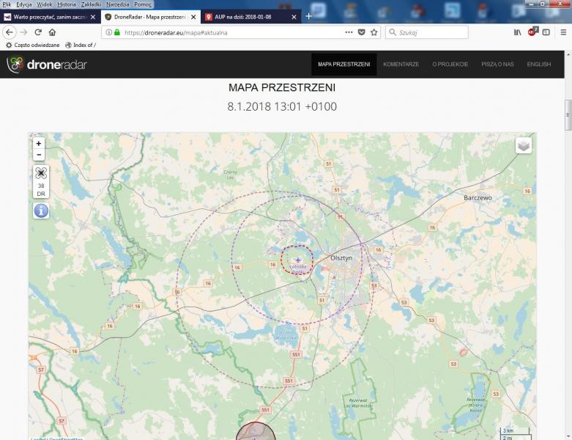
Task: Click the airport marker near Olsztyn
Action: point(298,260)
